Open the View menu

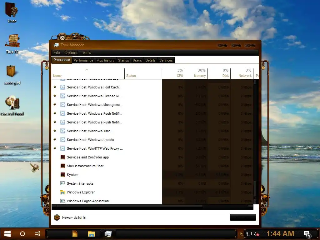point(87,52)
